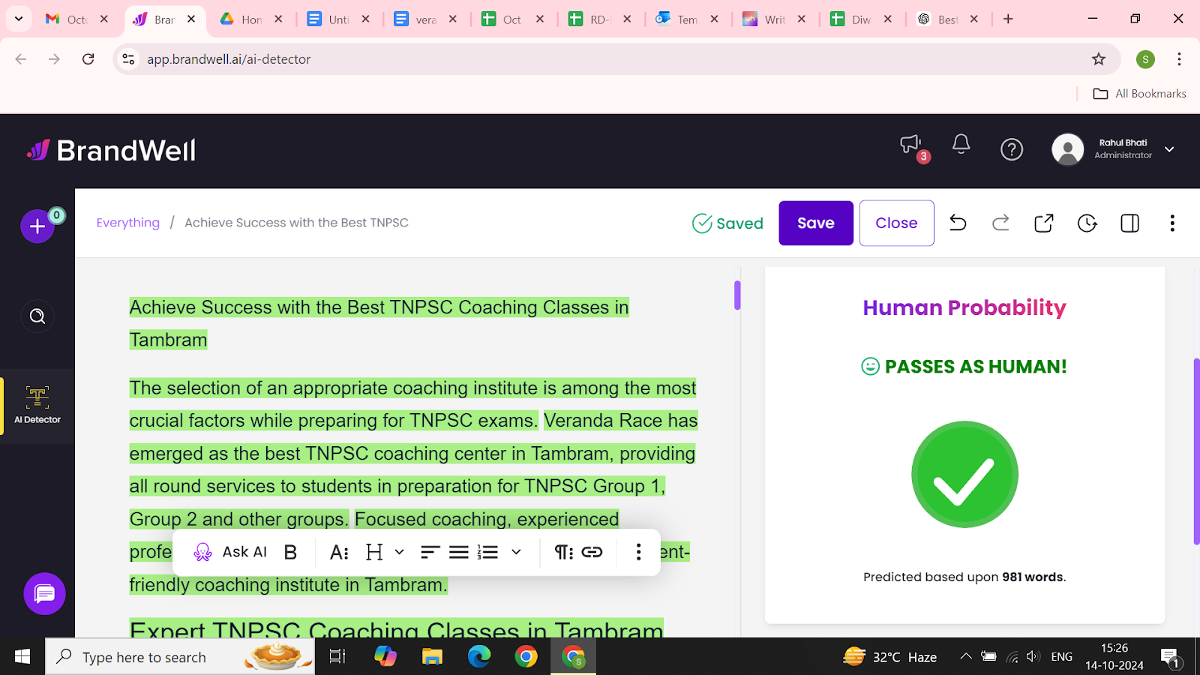The image size is (1200, 675).
Task: Click the site information icon
Action: [128, 59]
